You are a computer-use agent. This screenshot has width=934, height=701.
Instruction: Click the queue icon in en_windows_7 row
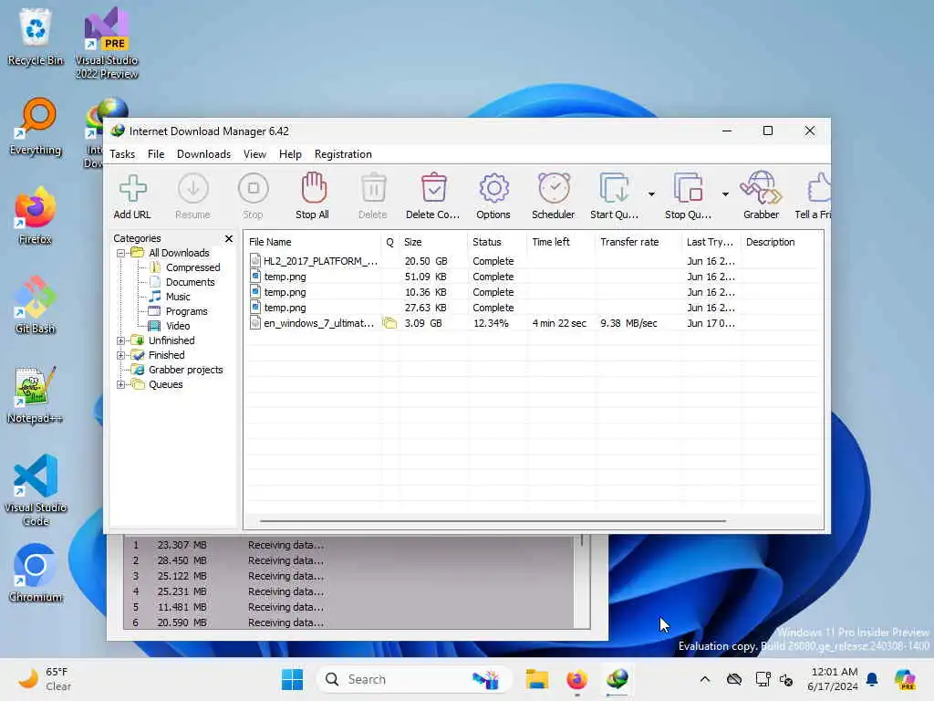[x=389, y=323]
